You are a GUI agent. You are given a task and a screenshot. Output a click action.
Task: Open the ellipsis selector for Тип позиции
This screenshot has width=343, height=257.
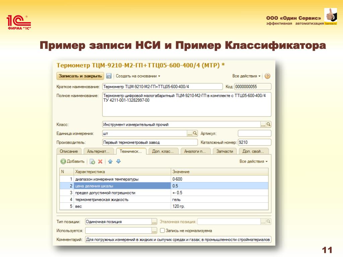[154, 222]
